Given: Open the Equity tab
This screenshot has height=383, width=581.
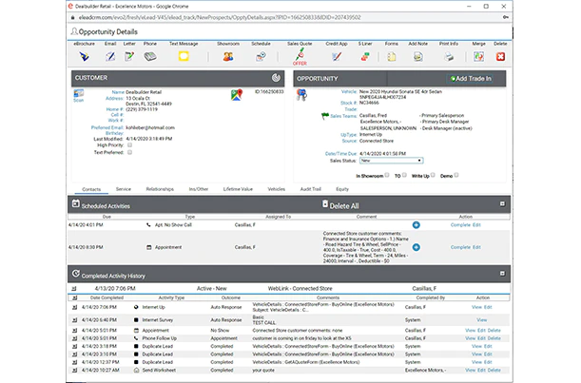Looking at the screenshot, I should click(x=342, y=189).
